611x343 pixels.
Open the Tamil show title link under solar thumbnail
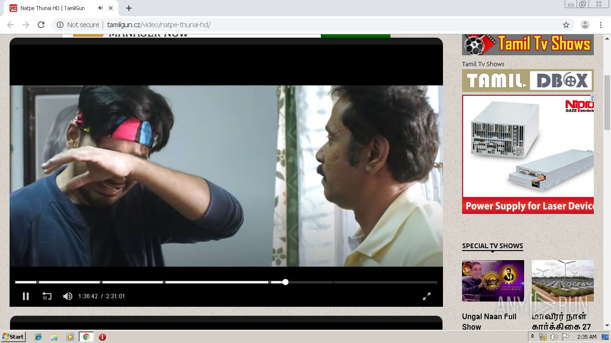coord(561,322)
